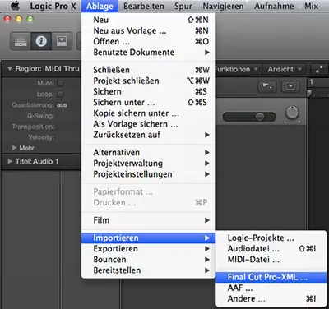The image size is (329, 309).
Task: Click the flag catch playhead button
Action: pos(267,87)
